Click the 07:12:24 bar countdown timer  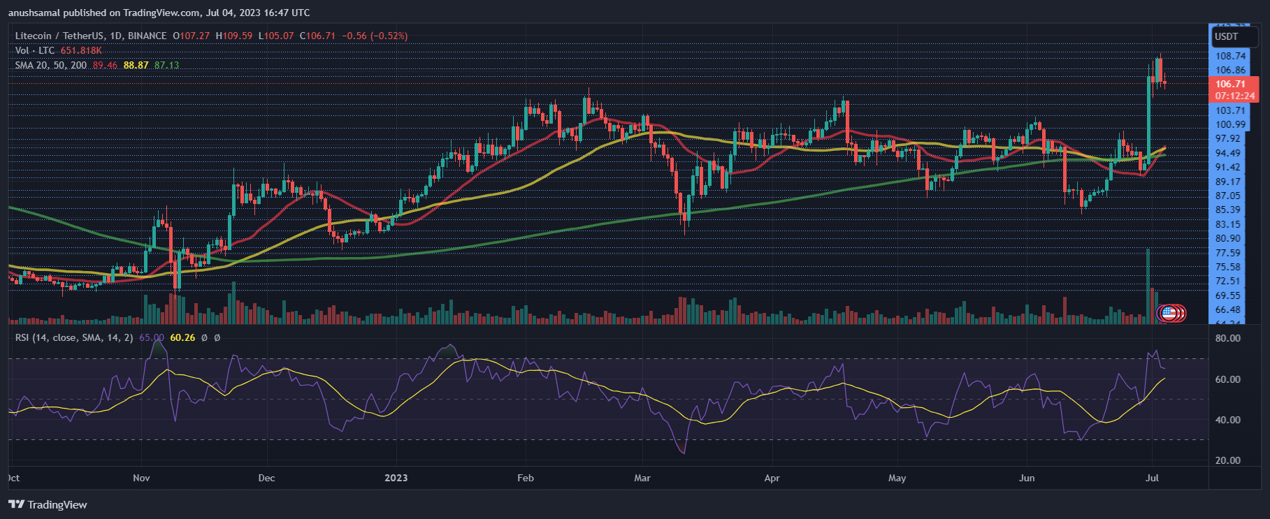pyautogui.click(x=1234, y=96)
